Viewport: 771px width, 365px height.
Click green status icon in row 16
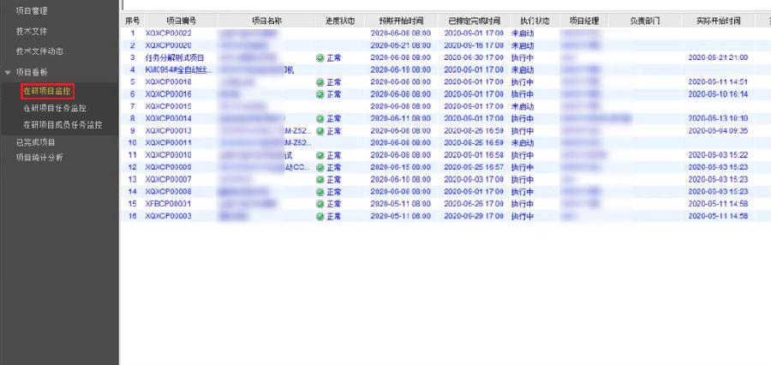320,217
